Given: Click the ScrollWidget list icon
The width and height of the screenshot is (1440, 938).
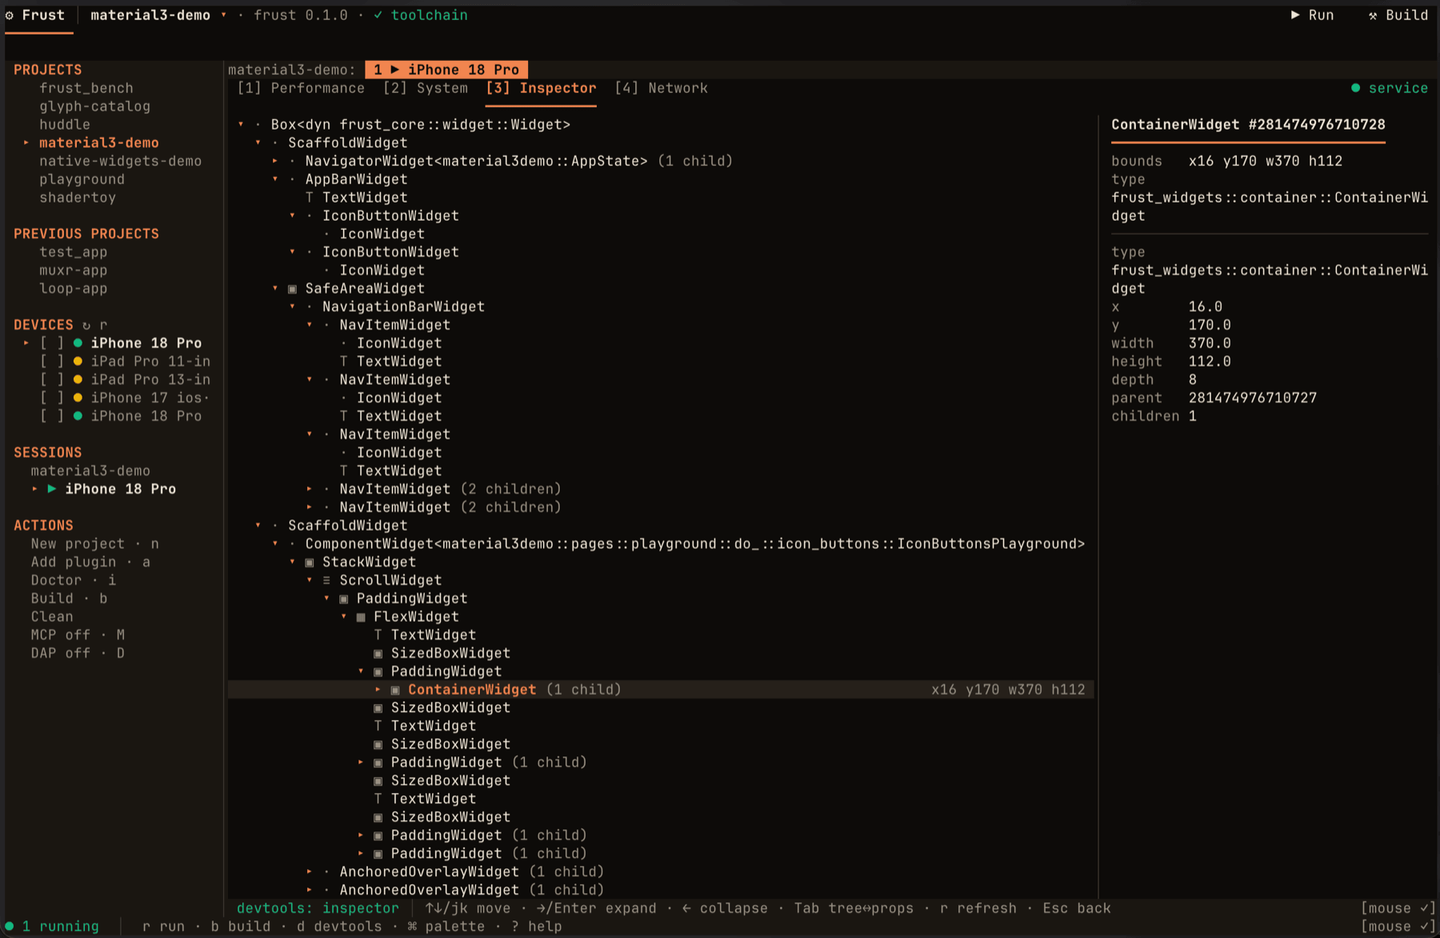Looking at the screenshot, I should (x=326, y=580).
